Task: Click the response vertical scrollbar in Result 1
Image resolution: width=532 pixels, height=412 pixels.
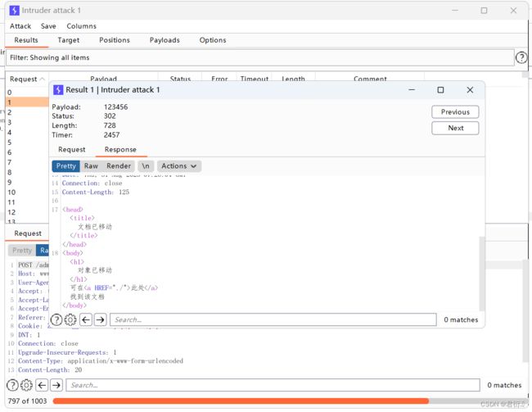Action: (482, 274)
